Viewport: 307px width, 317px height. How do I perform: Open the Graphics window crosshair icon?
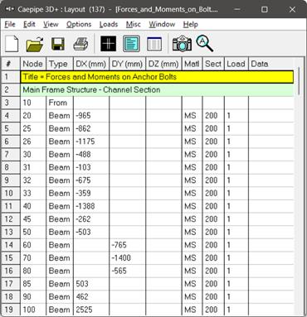point(108,44)
